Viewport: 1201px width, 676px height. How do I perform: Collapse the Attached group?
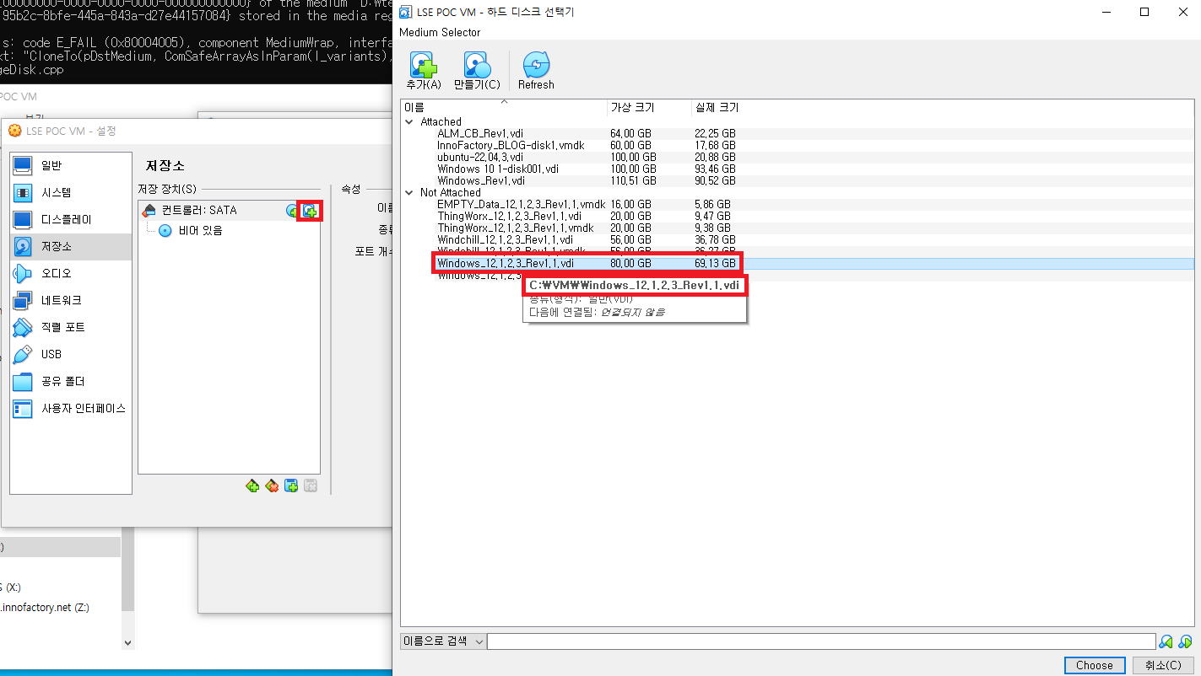tap(409, 121)
